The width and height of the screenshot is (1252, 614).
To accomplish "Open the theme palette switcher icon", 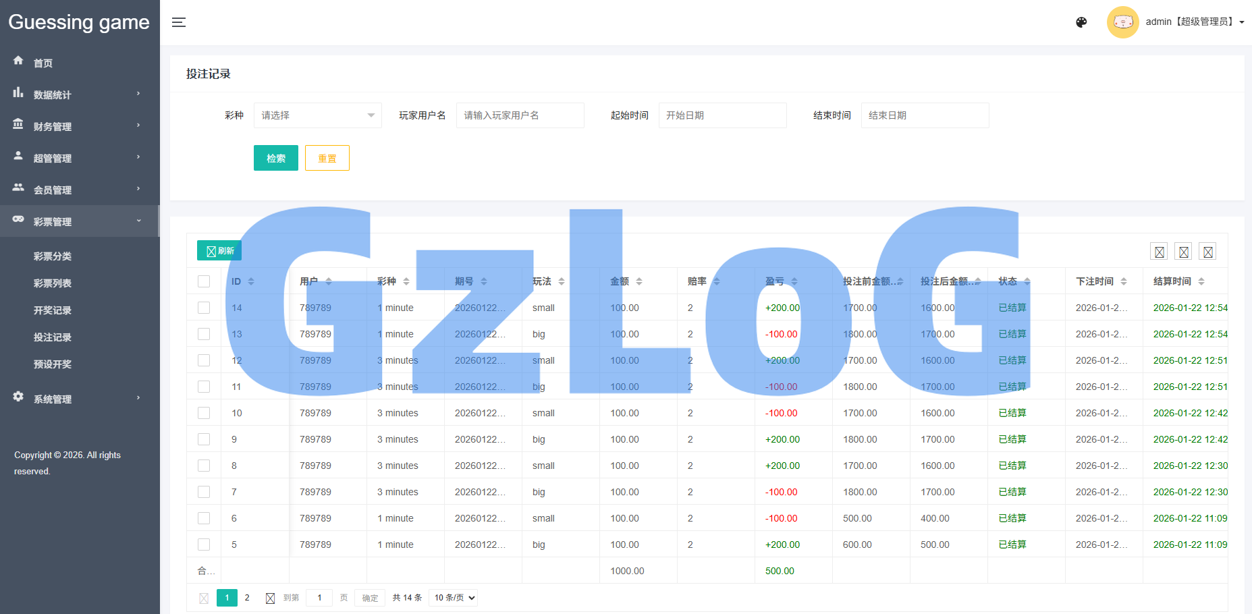I will (1081, 22).
